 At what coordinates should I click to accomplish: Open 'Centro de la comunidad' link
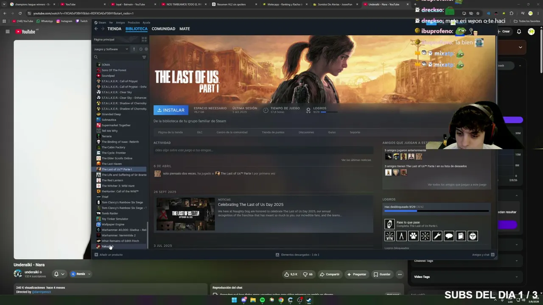(x=232, y=132)
